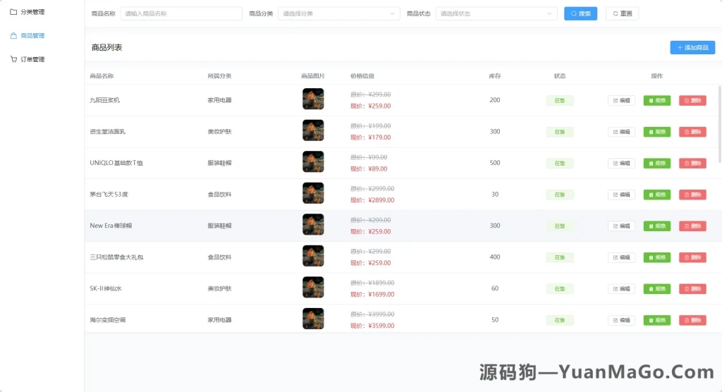The height and width of the screenshot is (392, 722).
Task: Open 订单管理 in the sidebar
Action: 32,59
